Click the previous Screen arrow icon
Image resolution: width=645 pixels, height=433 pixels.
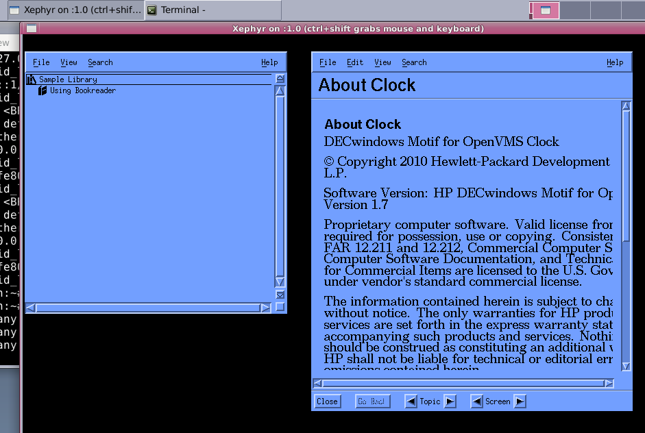476,401
